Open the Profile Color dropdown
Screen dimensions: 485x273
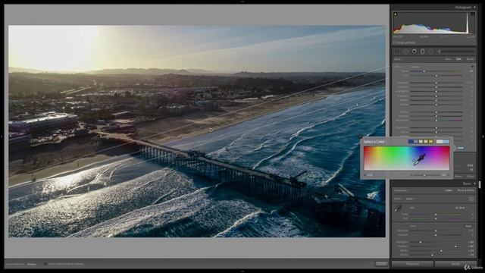coord(410,199)
